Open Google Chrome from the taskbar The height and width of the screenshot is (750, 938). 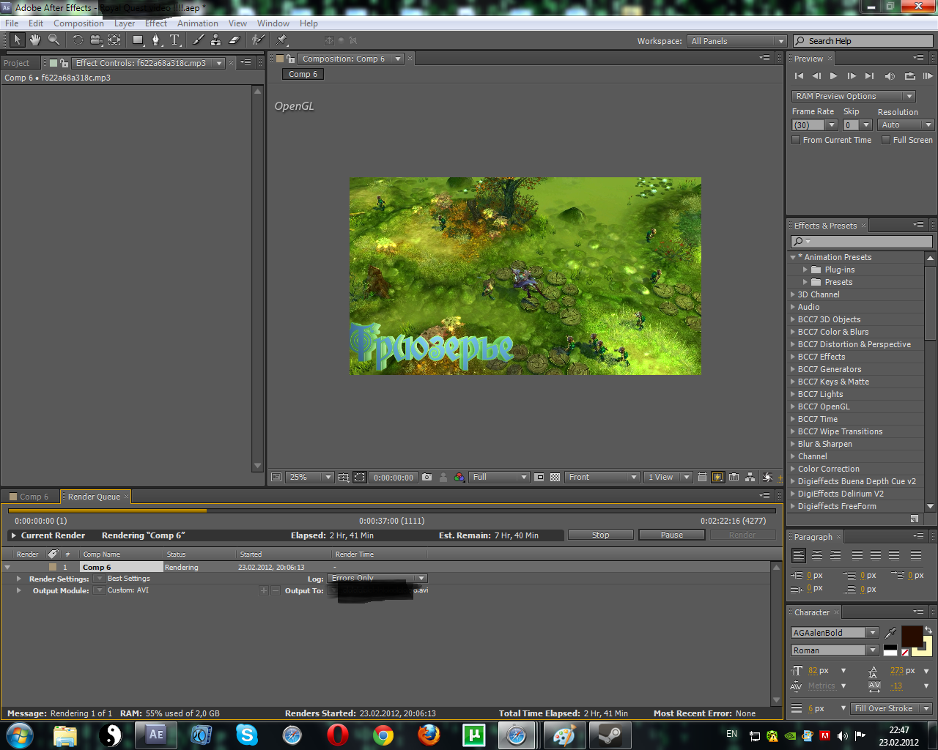(383, 735)
